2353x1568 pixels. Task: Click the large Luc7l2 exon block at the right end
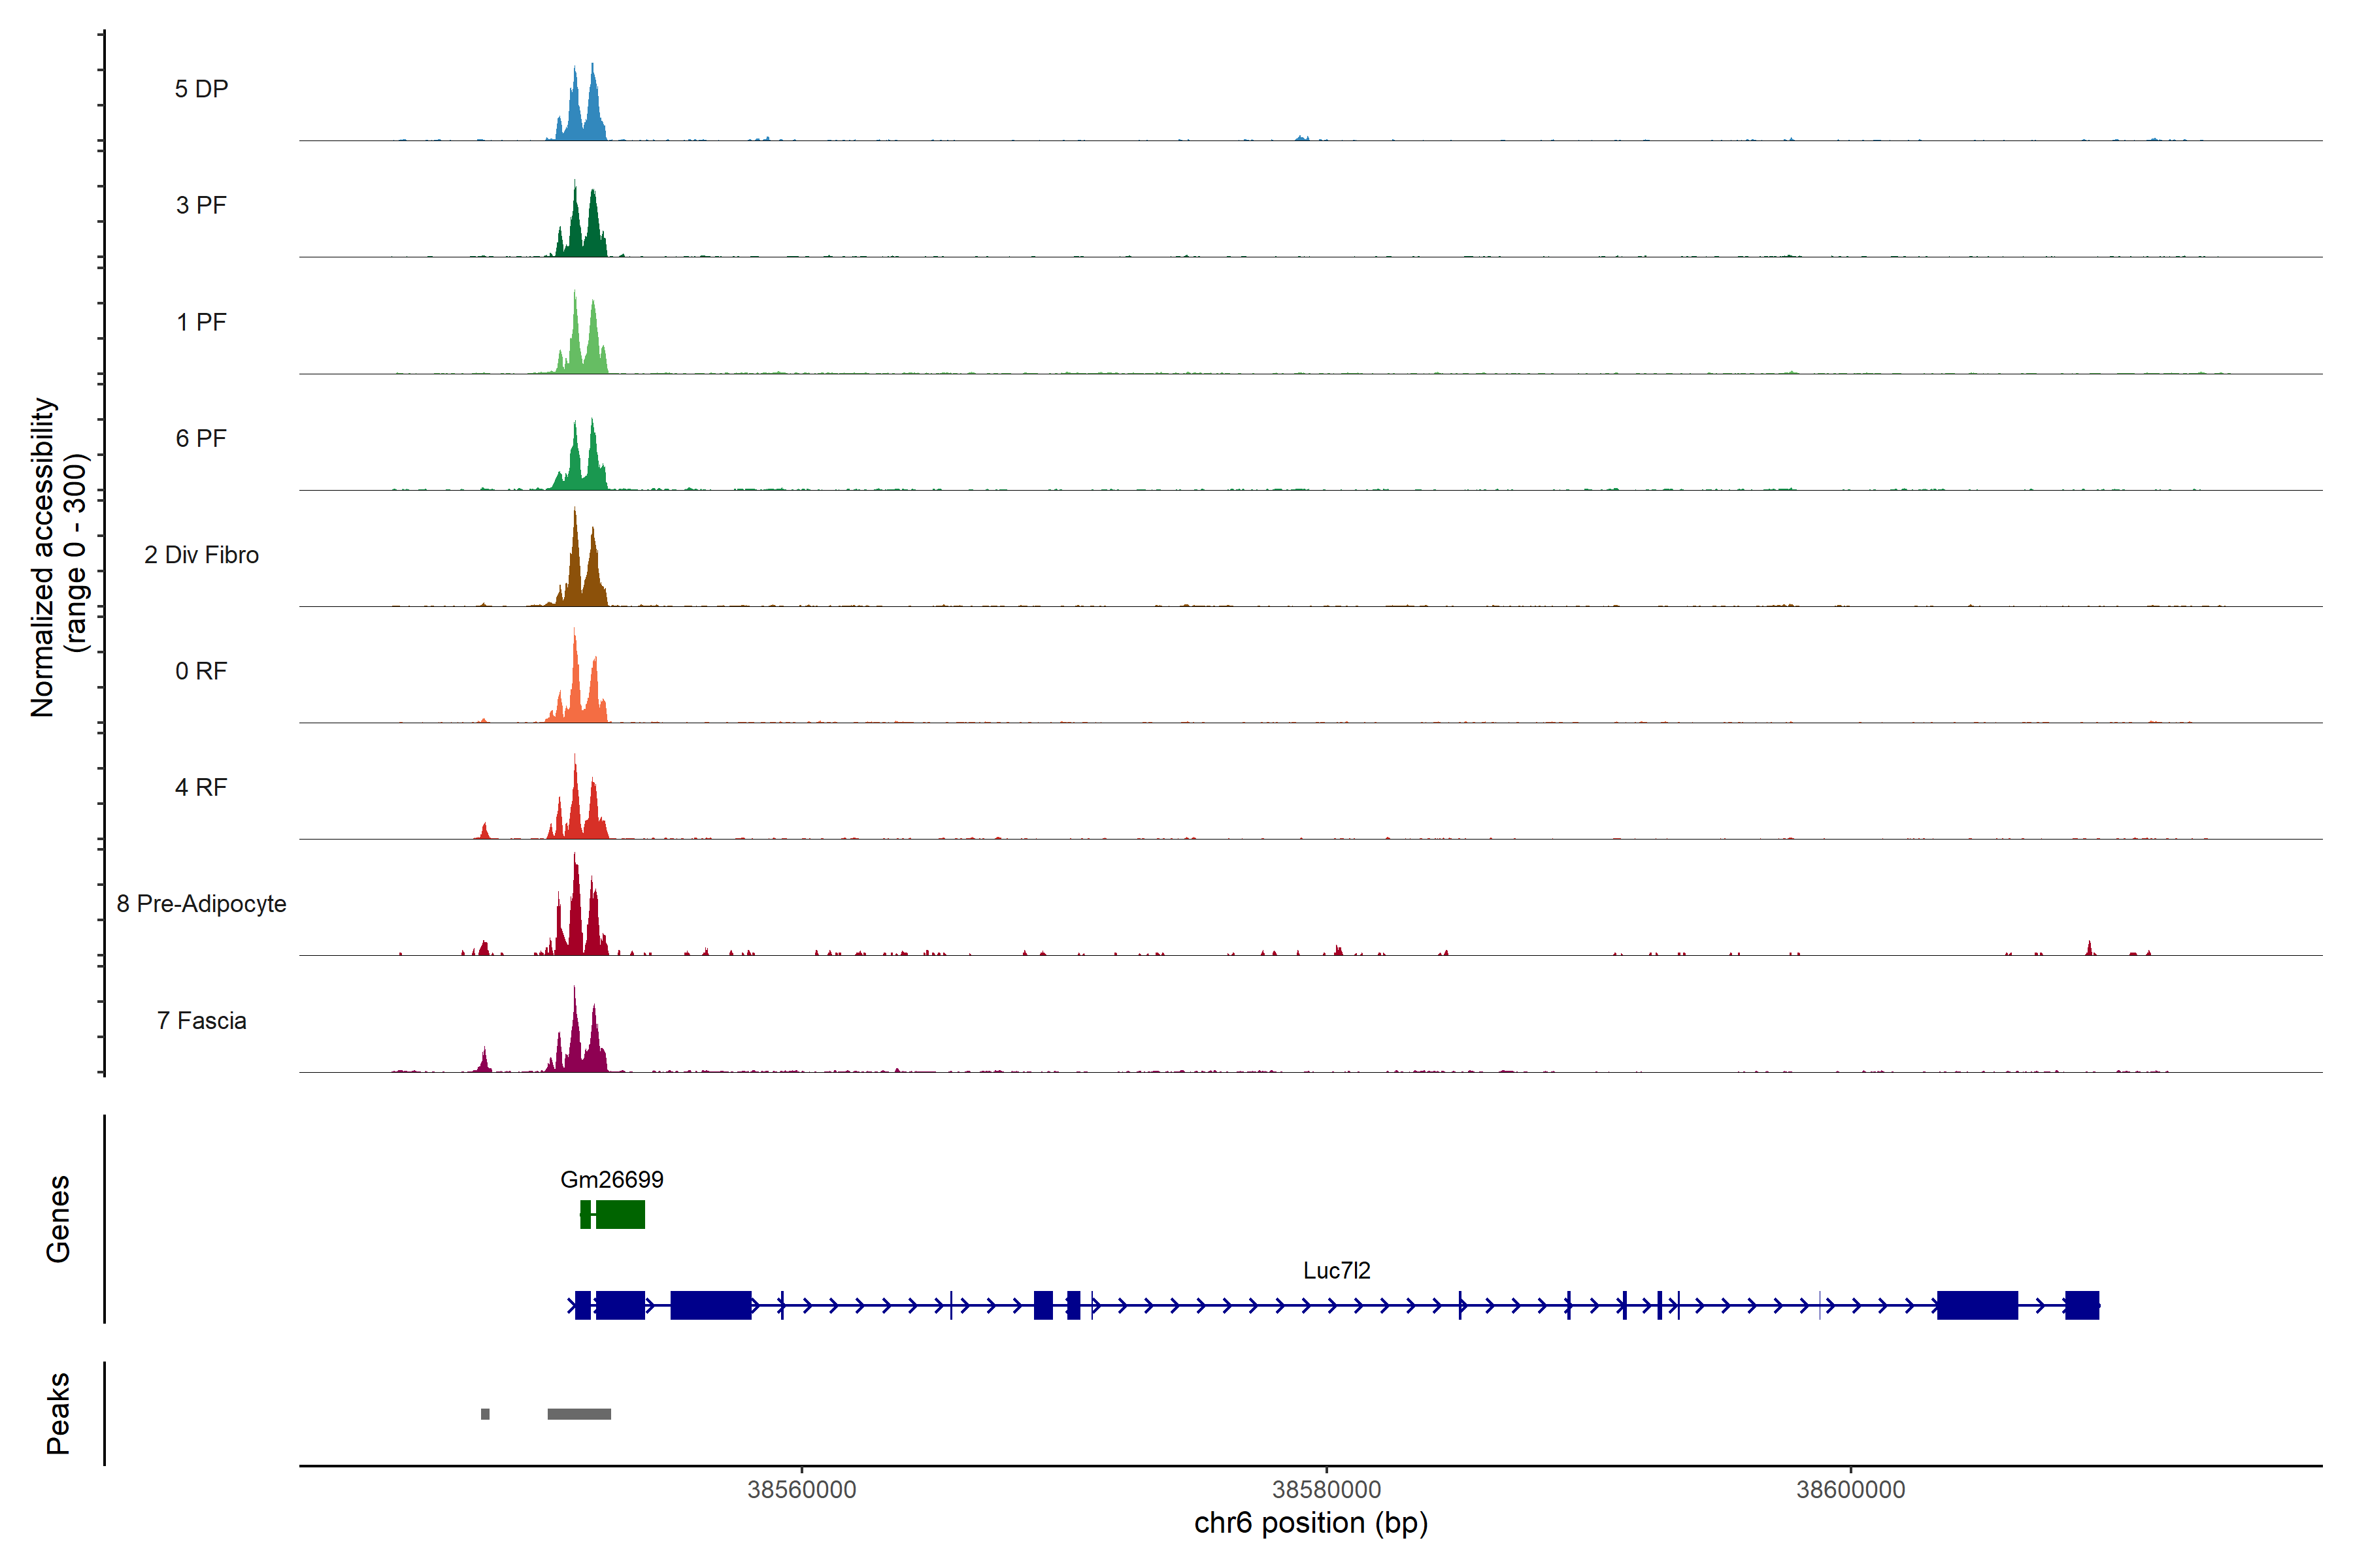click(1977, 1306)
